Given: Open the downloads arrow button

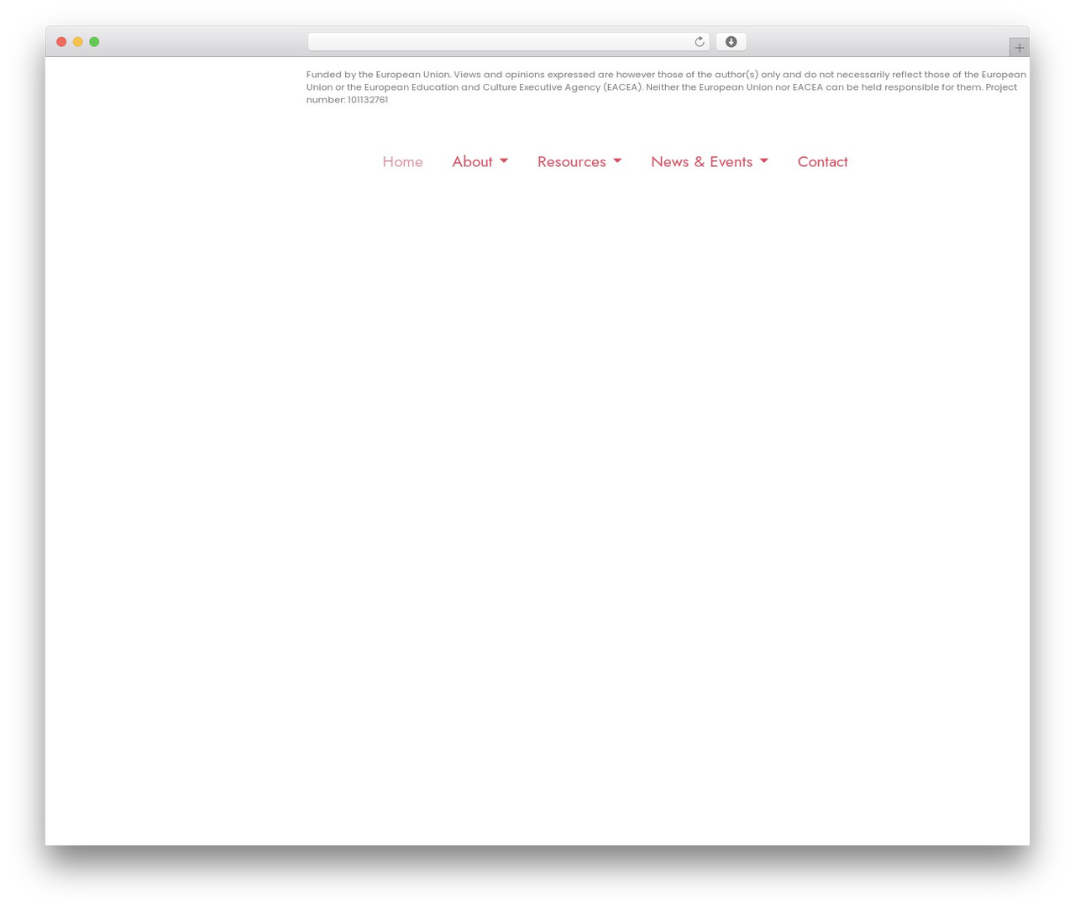Looking at the screenshot, I should click(x=731, y=42).
